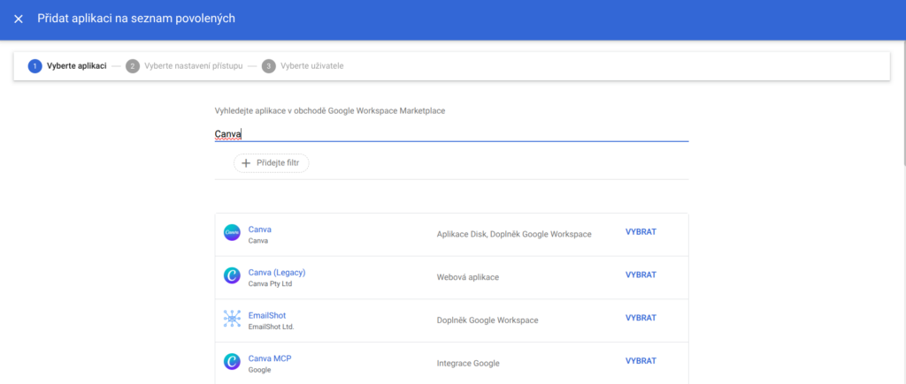This screenshot has width=906, height=384.
Task: Choose VYBRAT next to EmailShot
Action: [x=641, y=318]
